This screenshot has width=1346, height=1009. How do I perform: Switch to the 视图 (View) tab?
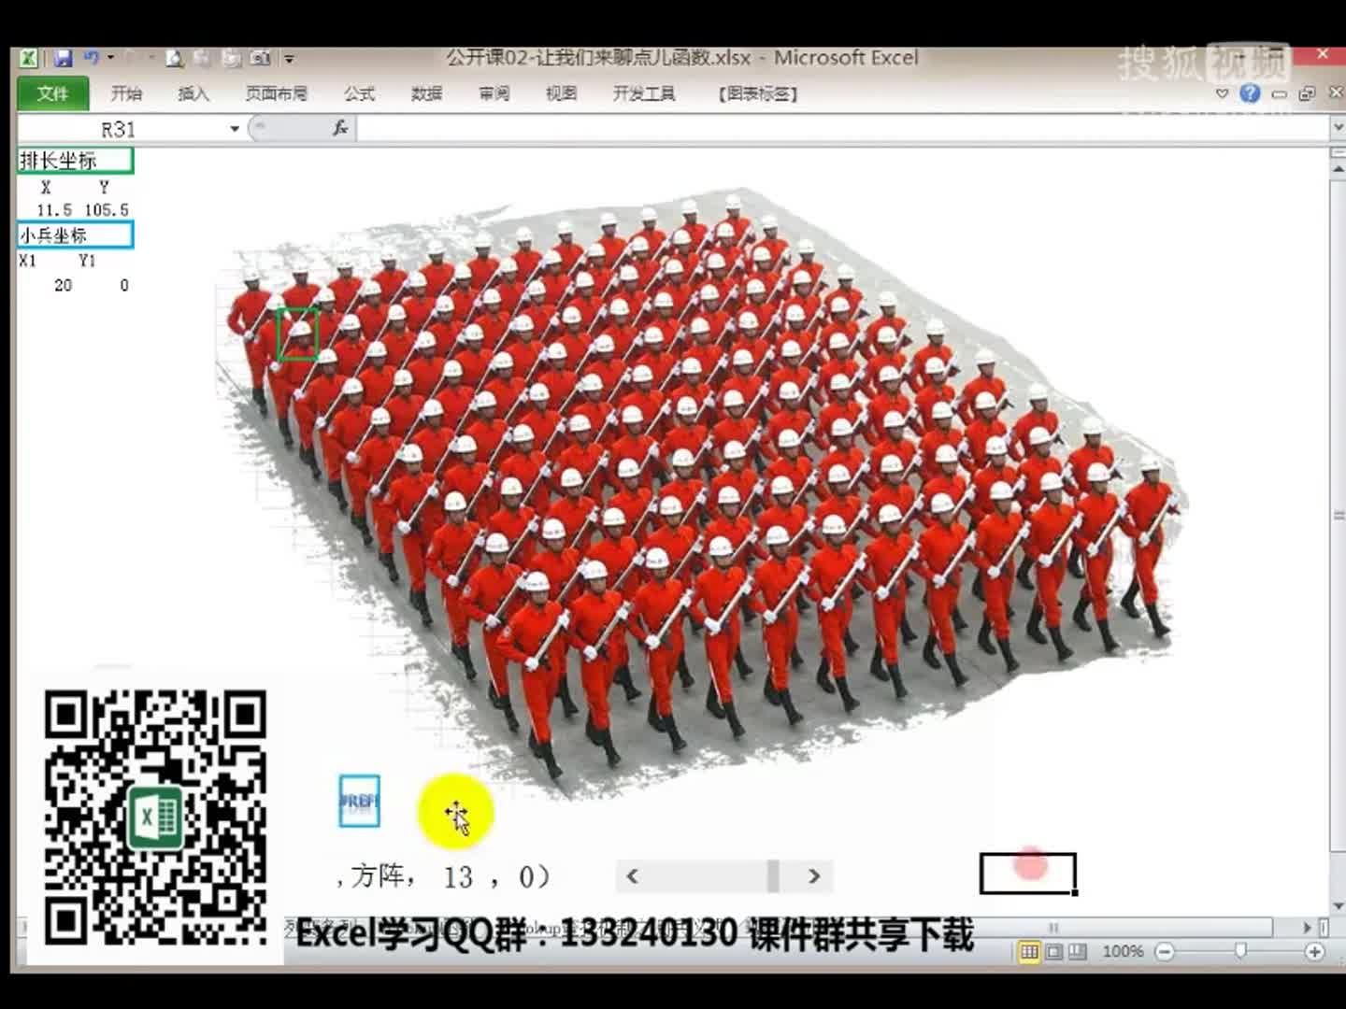(561, 93)
